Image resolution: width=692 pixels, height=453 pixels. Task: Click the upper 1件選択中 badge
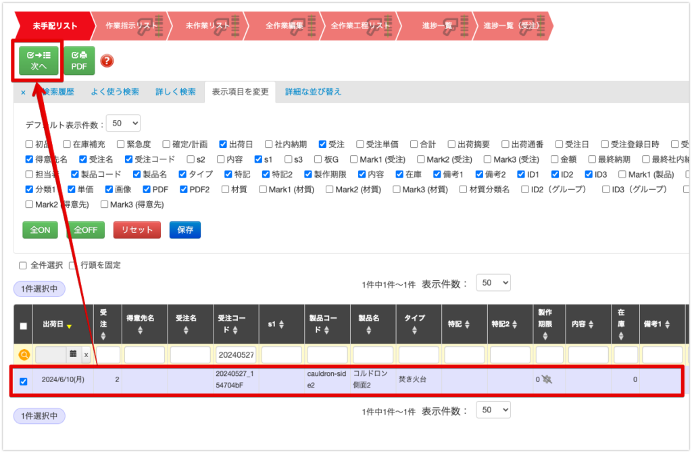(x=39, y=289)
